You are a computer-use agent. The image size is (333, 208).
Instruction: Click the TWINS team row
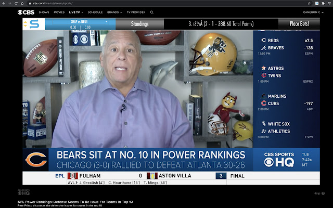point(287,75)
